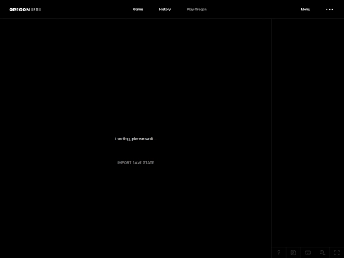The width and height of the screenshot is (344, 258).
Task: Open the wrench settings icon
Action: tap(322, 252)
